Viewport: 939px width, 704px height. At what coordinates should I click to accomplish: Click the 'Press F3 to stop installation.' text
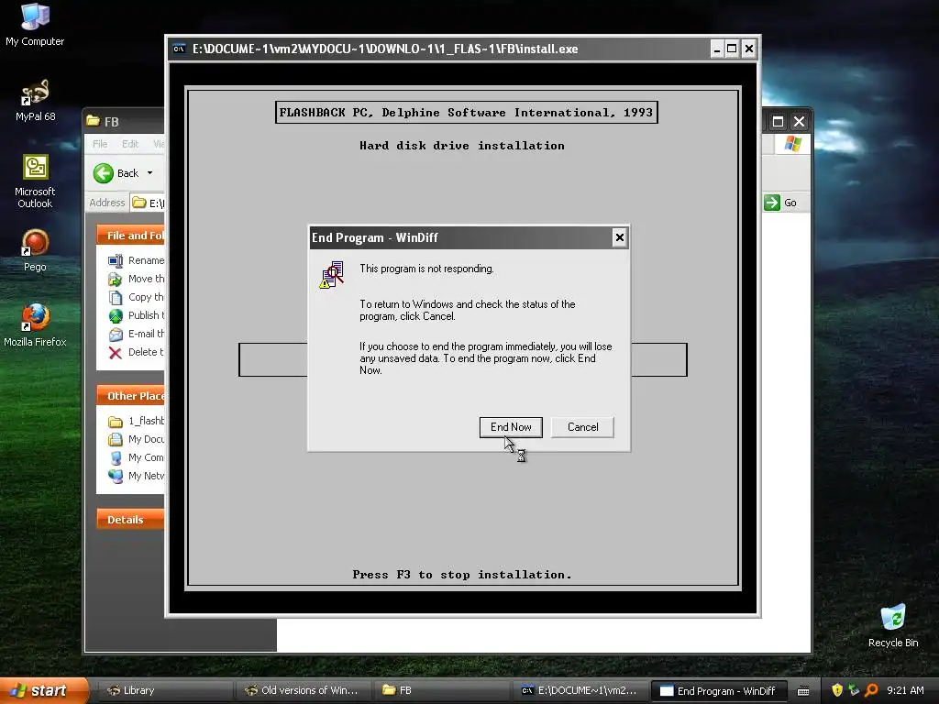click(462, 575)
